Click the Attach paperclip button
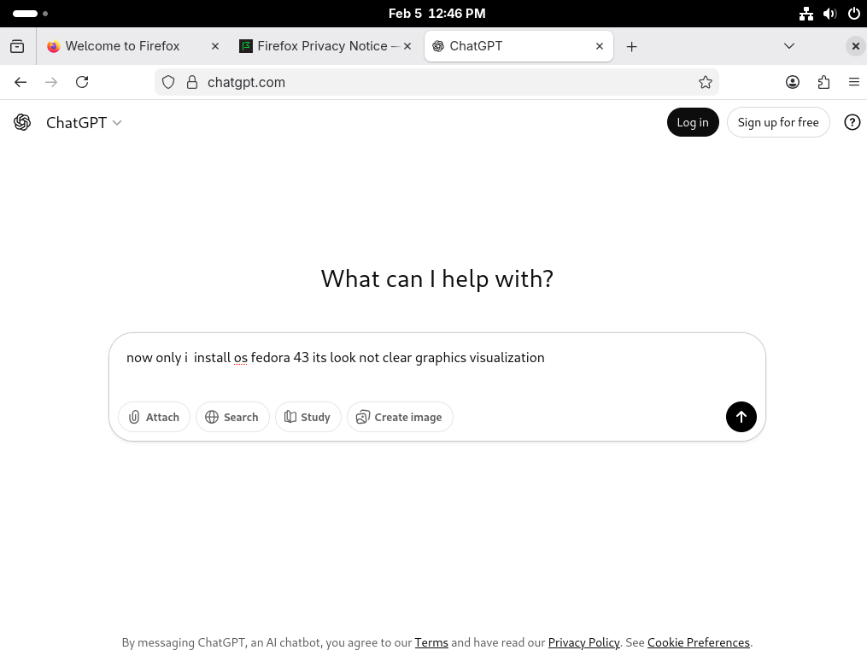 click(x=155, y=417)
